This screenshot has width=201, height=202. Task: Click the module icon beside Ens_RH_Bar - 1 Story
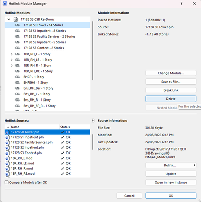coord(17,88)
